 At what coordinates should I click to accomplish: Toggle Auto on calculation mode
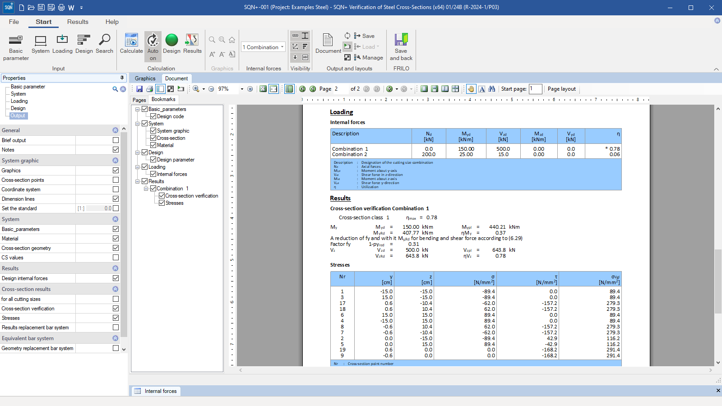[153, 47]
